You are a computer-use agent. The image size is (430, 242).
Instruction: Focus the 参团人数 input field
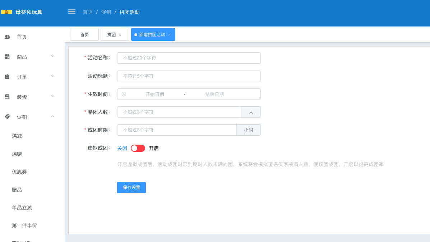click(179, 112)
